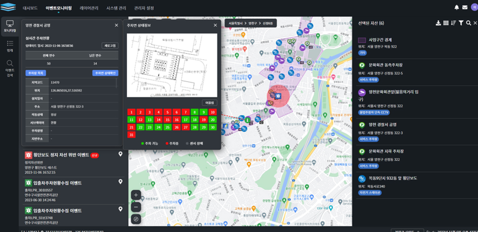
Task: Click the search magnifier in asset panel
Action: pos(468,23)
